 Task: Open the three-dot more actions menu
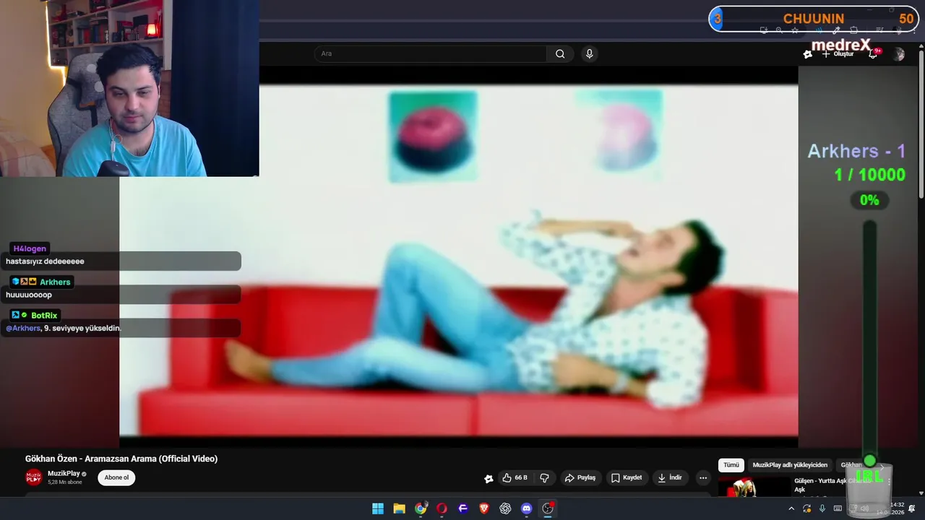click(x=703, y=477)
